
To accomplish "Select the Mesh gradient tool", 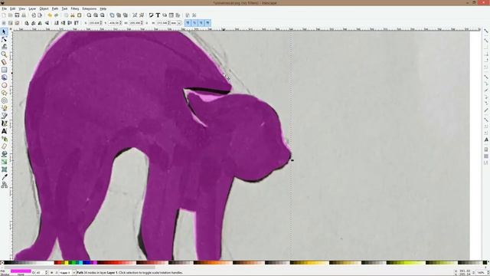I will 4,169.
